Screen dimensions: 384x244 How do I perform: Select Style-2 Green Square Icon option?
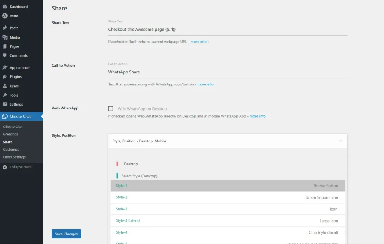[x=228, y=198]
